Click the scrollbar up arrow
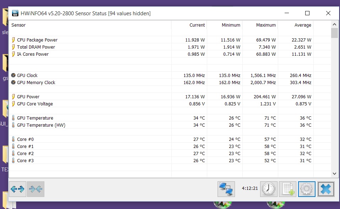340x209 pixels. [x=334, y=24]
